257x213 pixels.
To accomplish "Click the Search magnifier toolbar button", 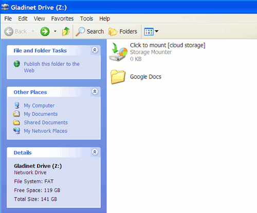I will pos(90,31).
